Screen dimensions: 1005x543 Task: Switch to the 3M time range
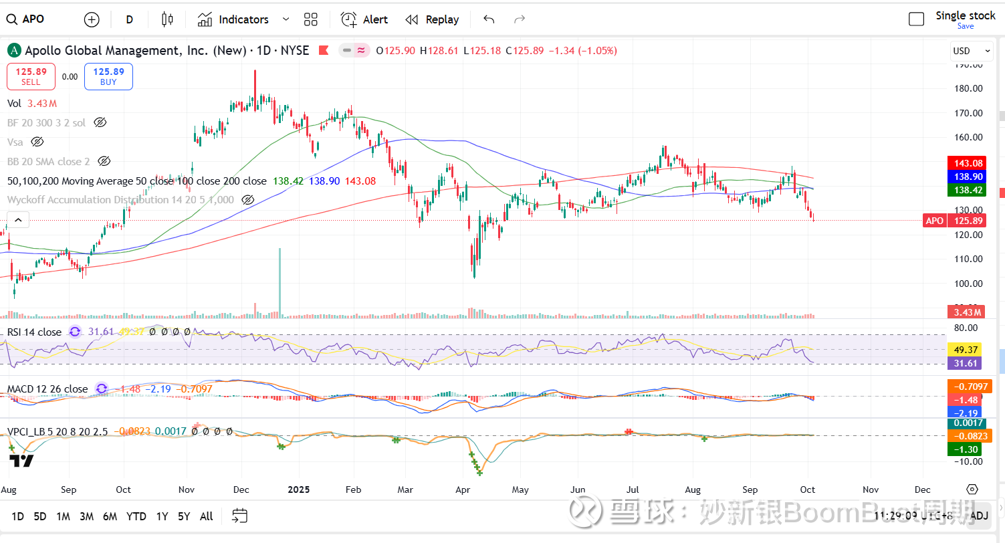[86, 516]
